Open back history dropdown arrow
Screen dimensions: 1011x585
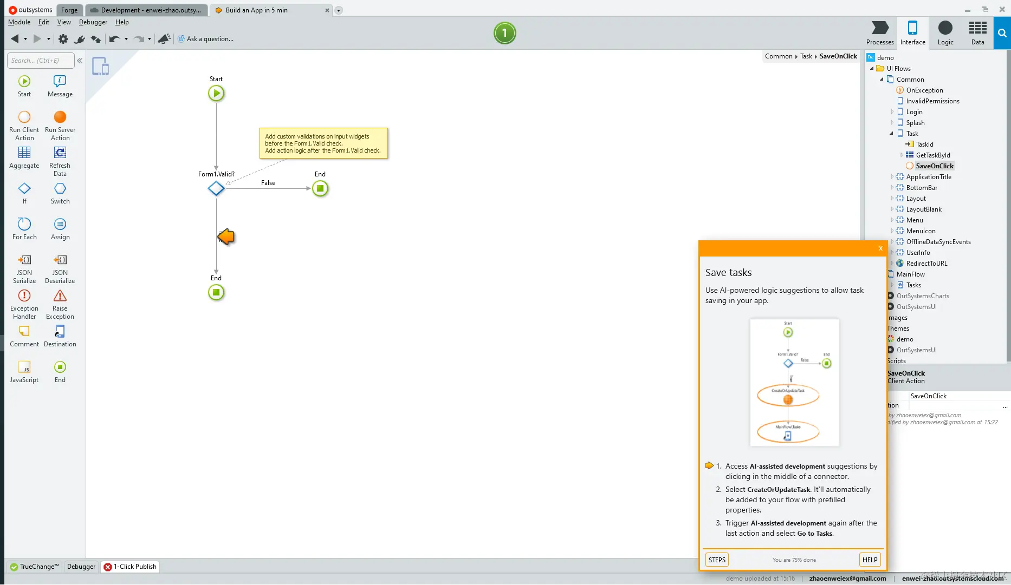pyautogui.click(x=25, y=39)
